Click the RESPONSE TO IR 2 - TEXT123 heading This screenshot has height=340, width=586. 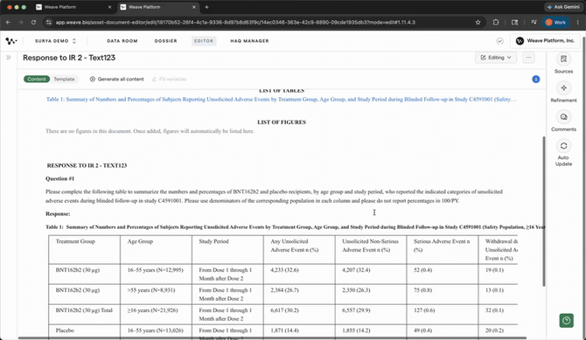(x=87, y=165)
